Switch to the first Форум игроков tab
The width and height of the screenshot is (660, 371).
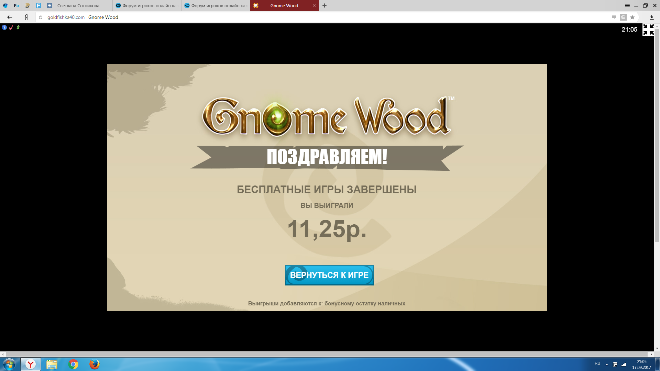point(148,5)
